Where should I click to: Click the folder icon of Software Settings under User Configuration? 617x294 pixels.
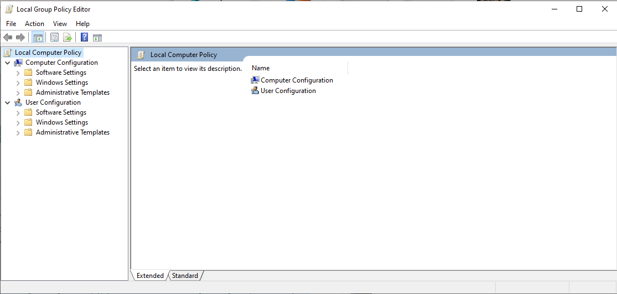point(28,112)
